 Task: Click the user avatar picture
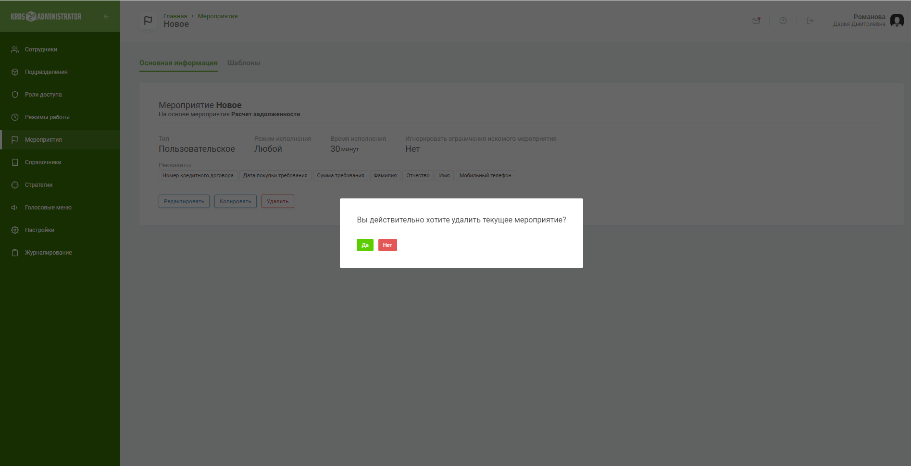tap(897, 21)
